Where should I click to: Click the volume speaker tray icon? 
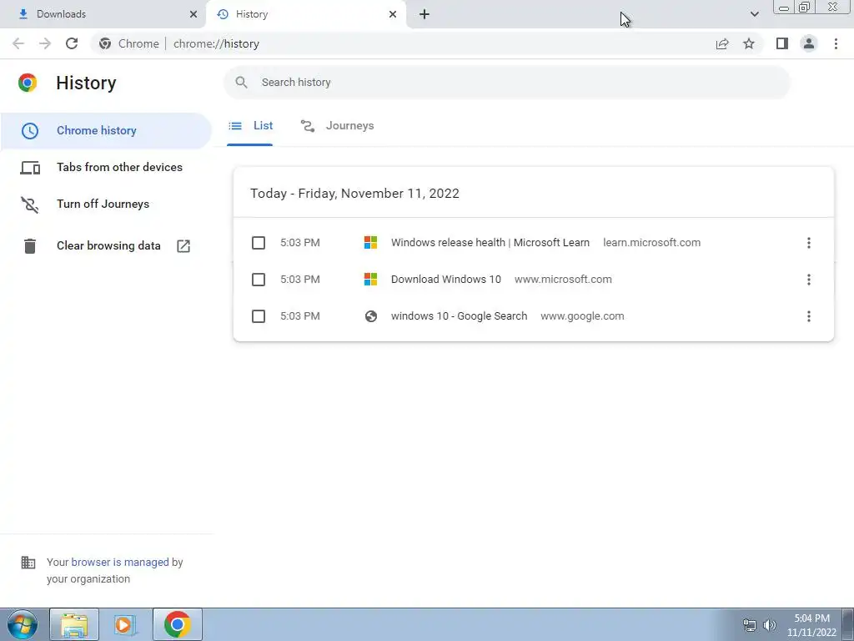(x=770, y=625)
